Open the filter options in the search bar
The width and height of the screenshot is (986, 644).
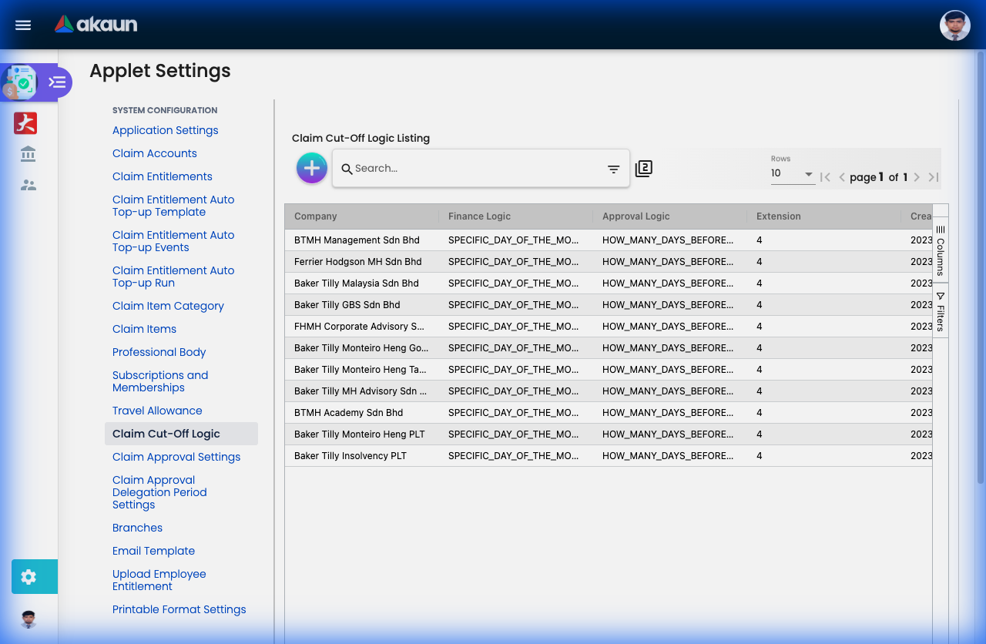[612, 168]
